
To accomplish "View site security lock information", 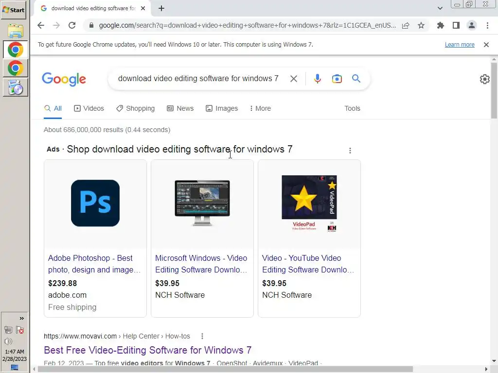I will coord(91,25).
